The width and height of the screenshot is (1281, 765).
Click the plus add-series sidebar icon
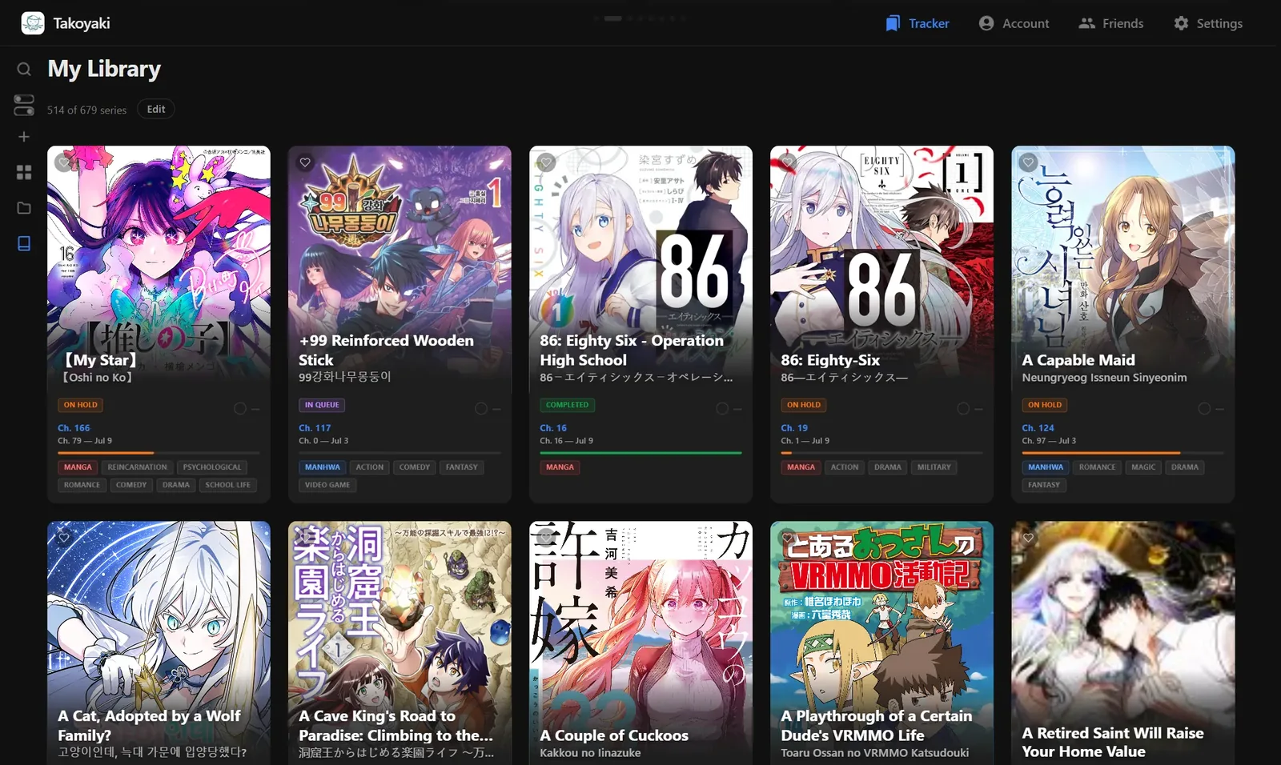(x=24, y=137)
